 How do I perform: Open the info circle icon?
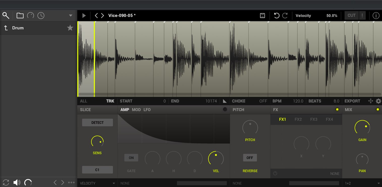click(376, 16)
